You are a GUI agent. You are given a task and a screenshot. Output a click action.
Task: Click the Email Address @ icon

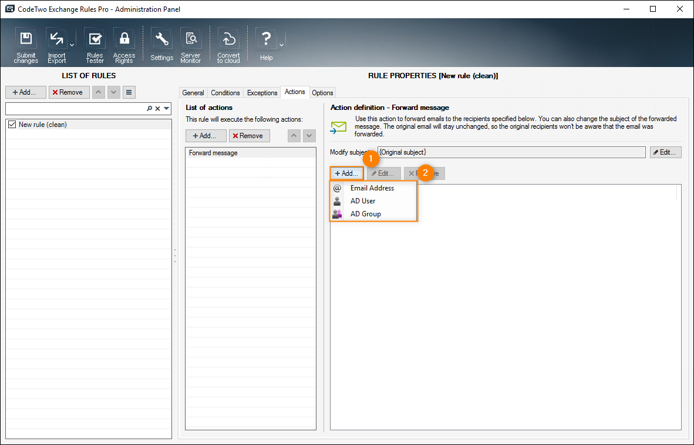[x=337, y=188]
